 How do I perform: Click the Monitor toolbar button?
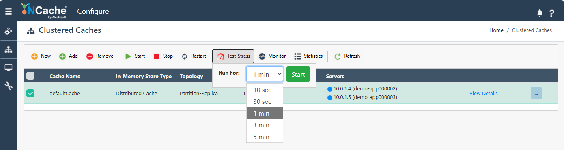tap(272, 56)
